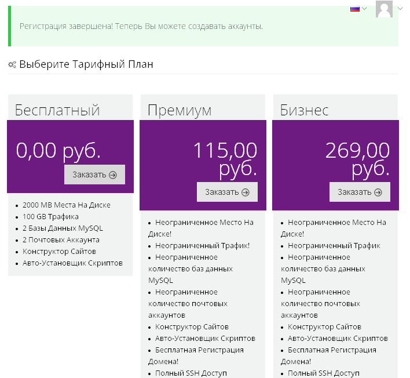Click the arrow icon in Бесплатный Заказать button
Viewport: 410px width, 378px height.
(x=113, y=175)
